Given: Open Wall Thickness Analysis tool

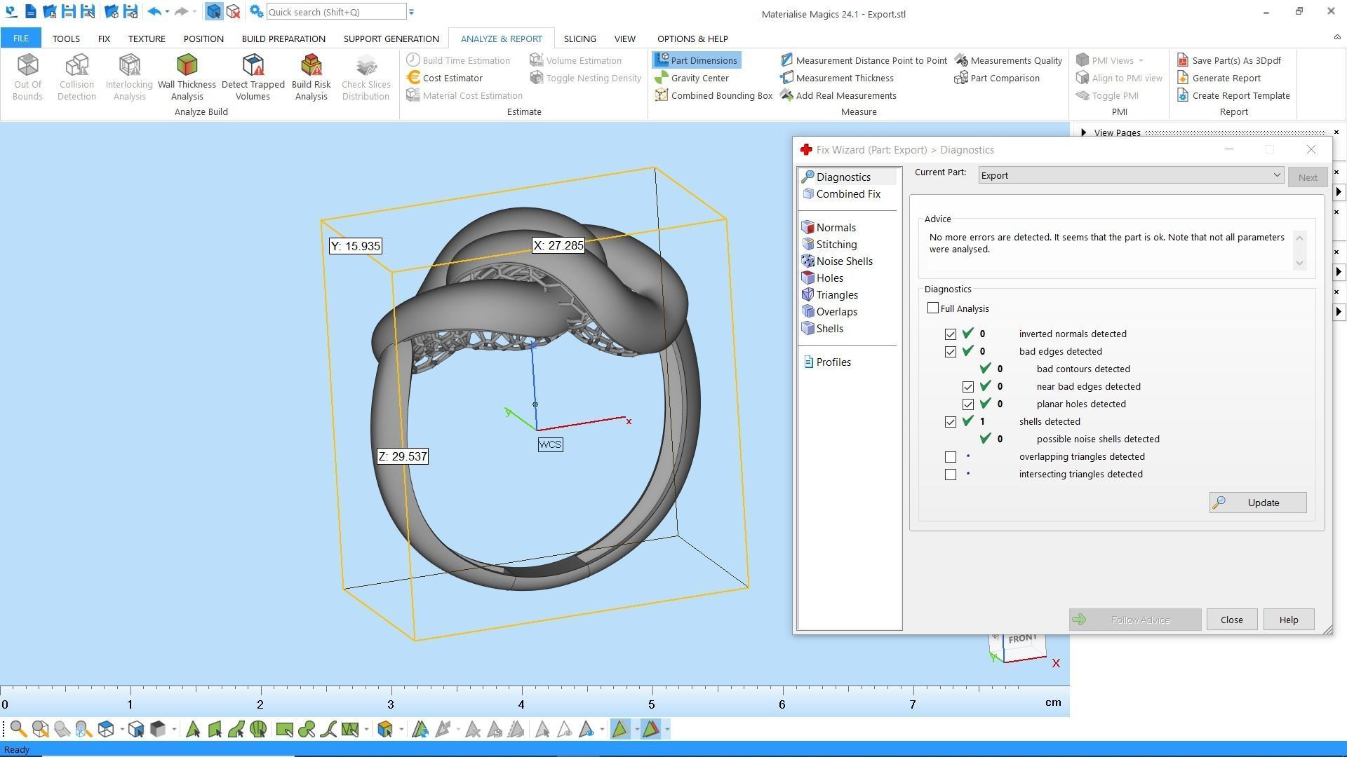Looking at the screenshot, I should tap(187, 77).
